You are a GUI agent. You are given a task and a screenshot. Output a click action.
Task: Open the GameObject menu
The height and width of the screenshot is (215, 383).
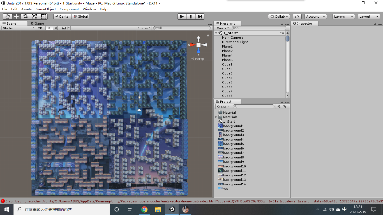click(45, 9)
